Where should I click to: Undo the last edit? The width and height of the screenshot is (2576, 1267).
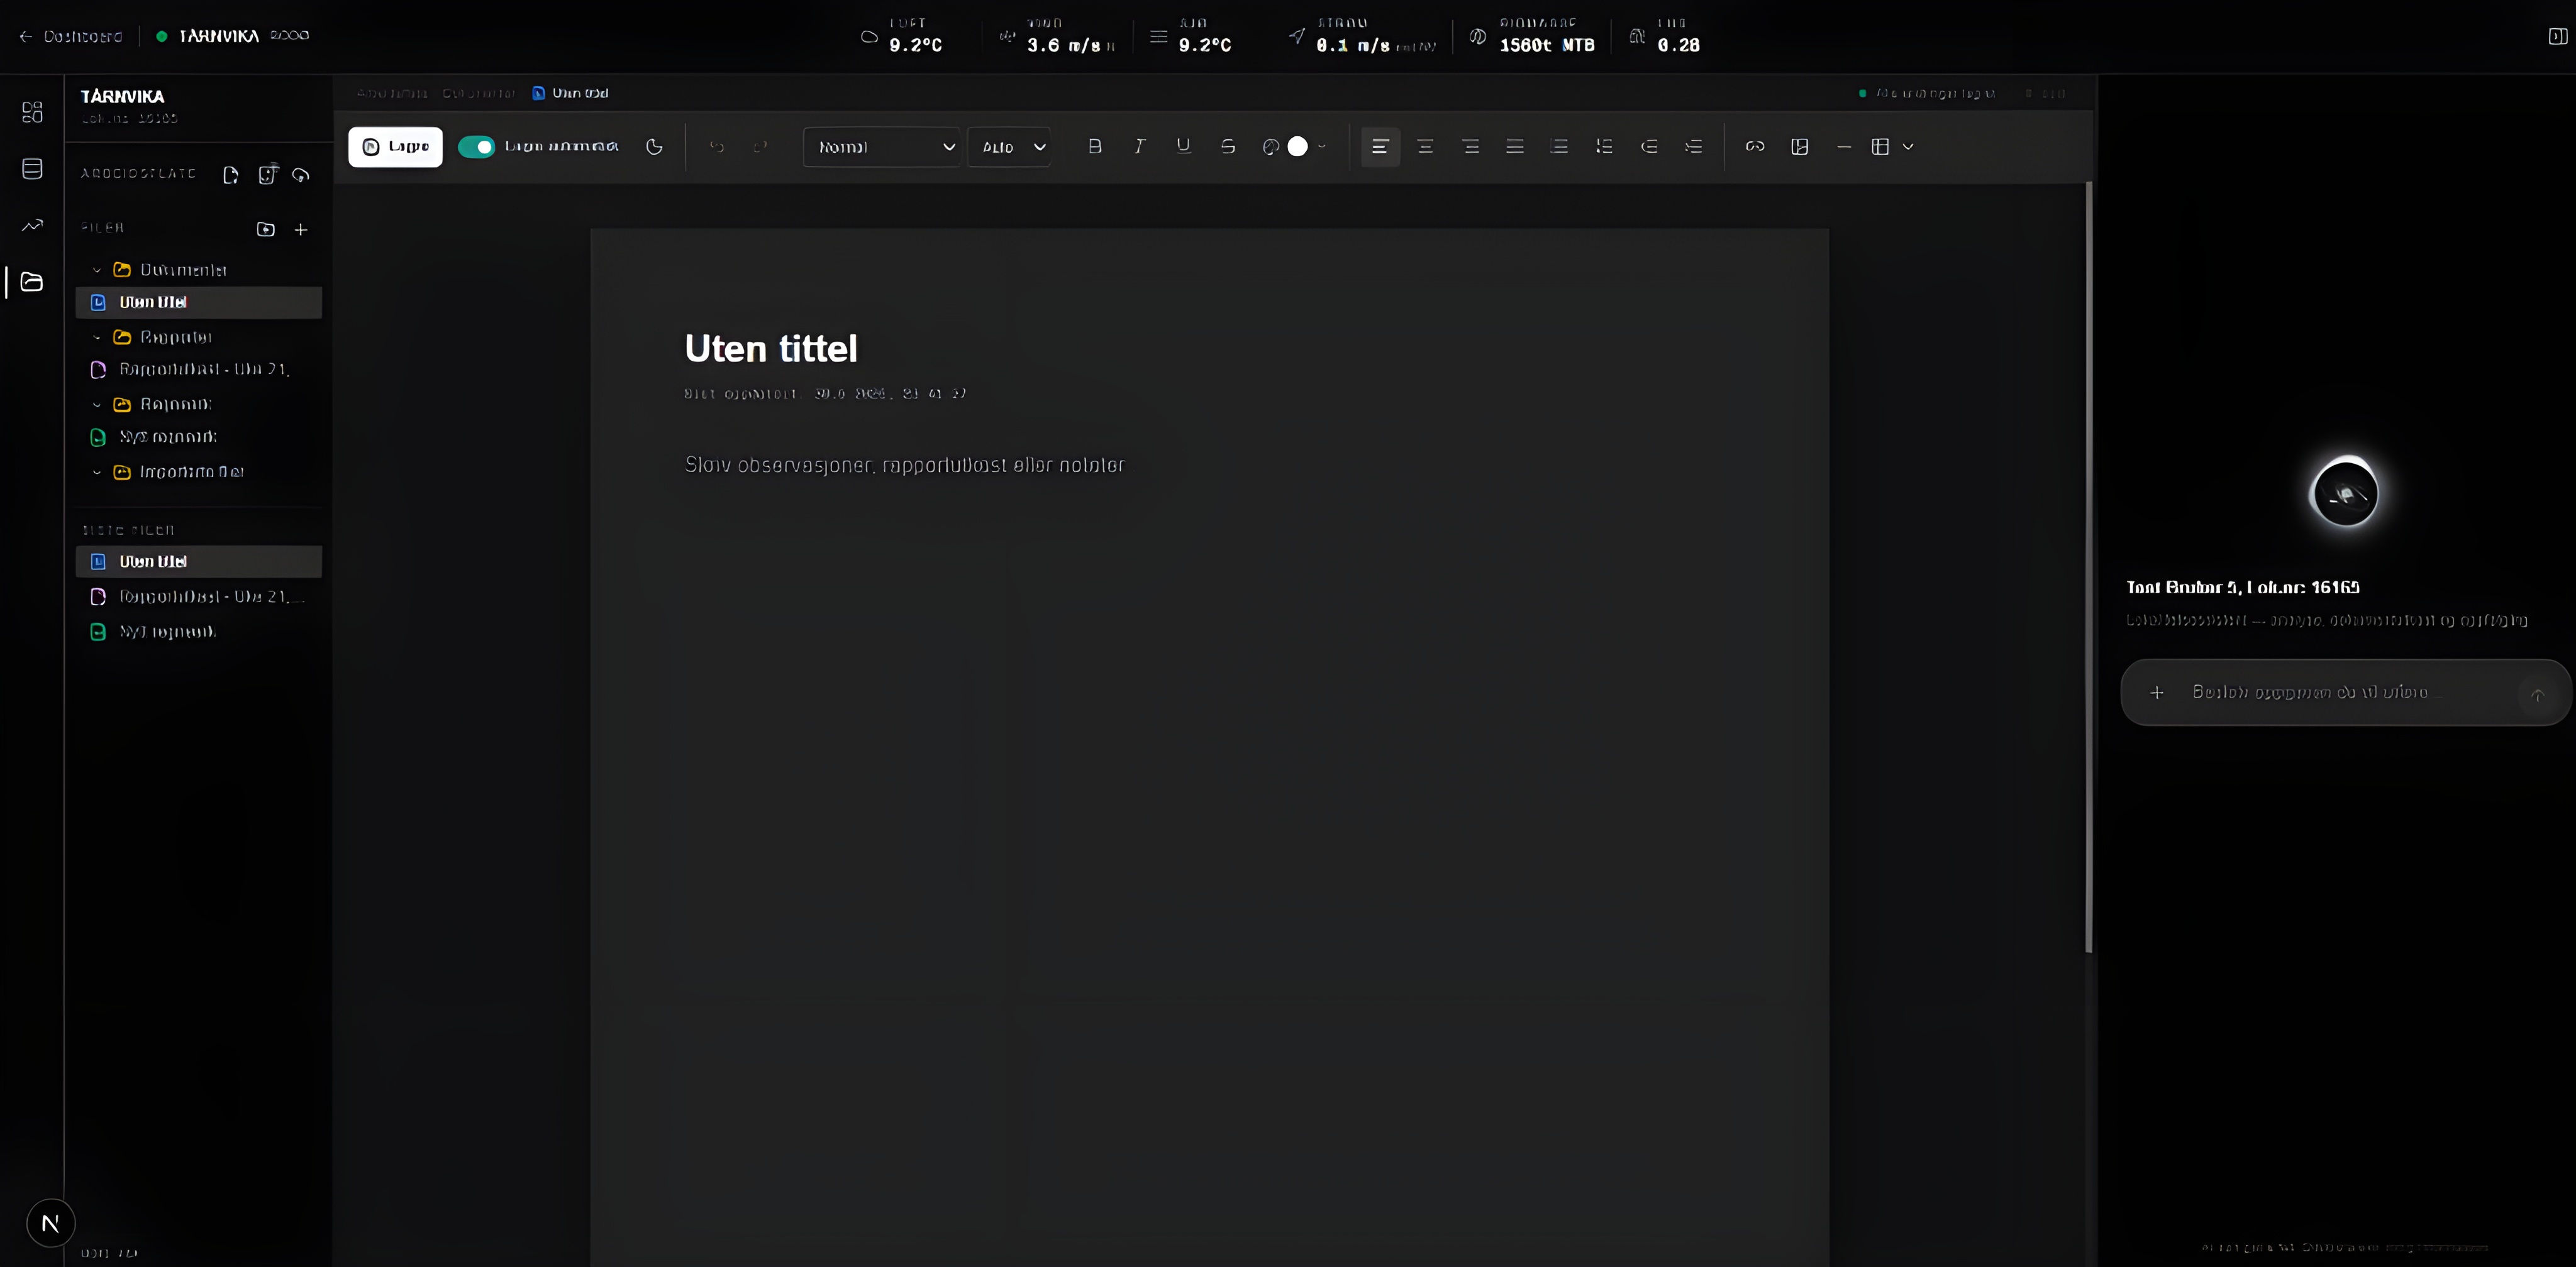tap(716, 147)
